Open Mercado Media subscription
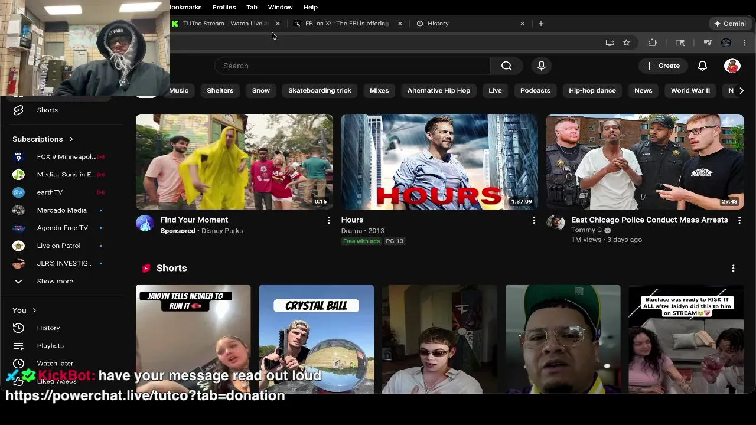 tap(61, 210)
